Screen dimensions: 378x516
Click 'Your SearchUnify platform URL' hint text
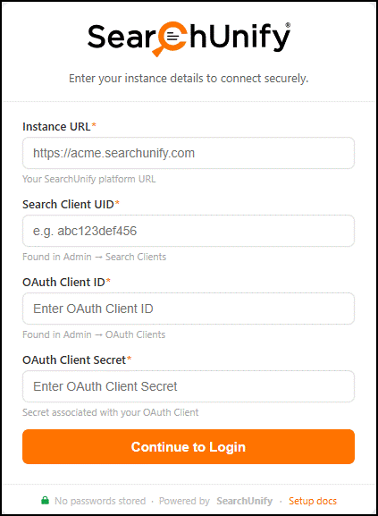[x=89, y=179]
